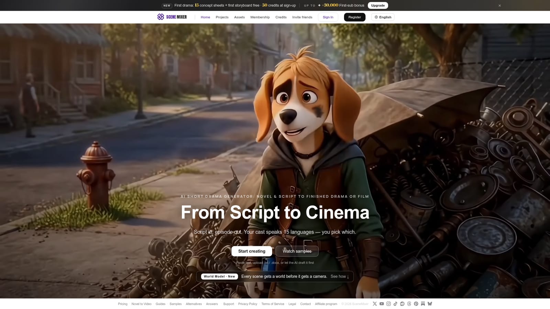Open the Bluesky butterfly icon
Image resolution: width=550 pixels, height=309 pixels.
click(x=430, y=304)
